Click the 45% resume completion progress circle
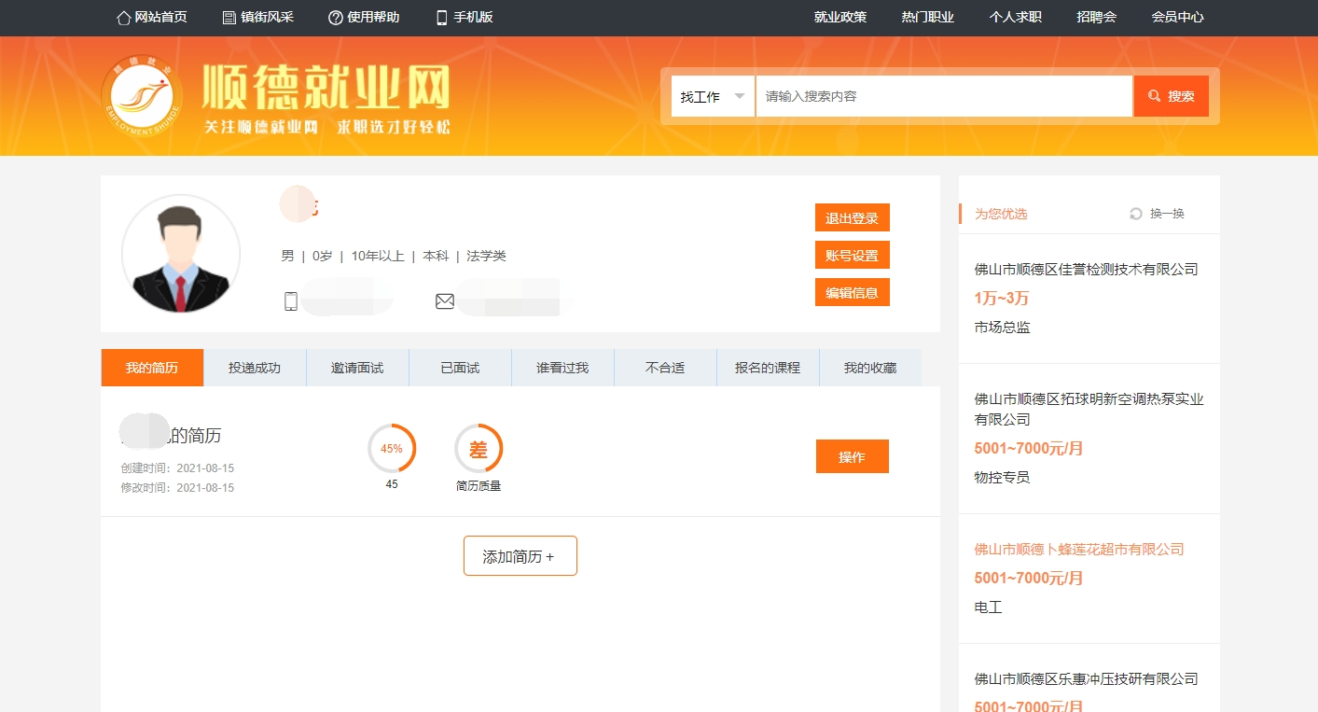This screenshot has width=1318, height=712. point(392,449)
